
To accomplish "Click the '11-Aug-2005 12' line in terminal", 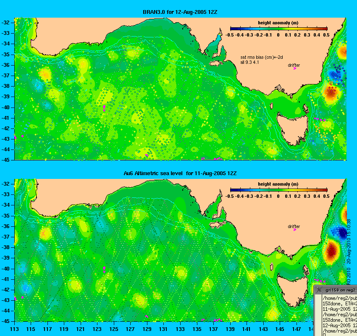I will [340, 309].
